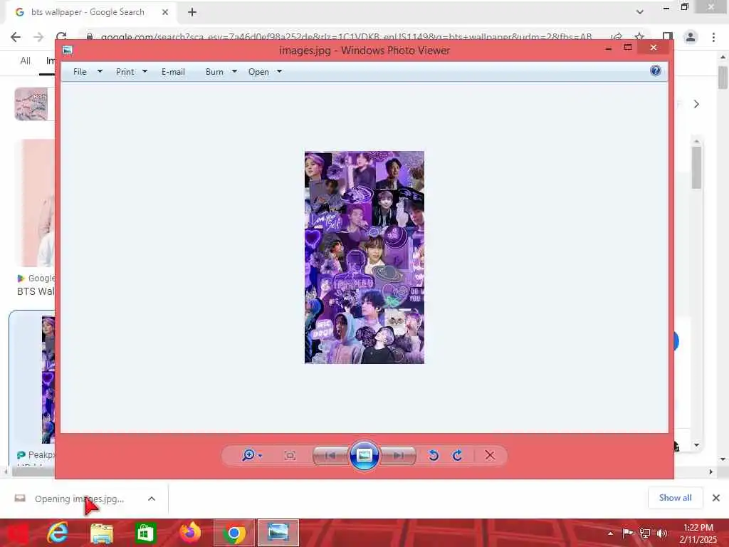Open the volume icon in system tray
729x547 pixels.
click(661, 533)
